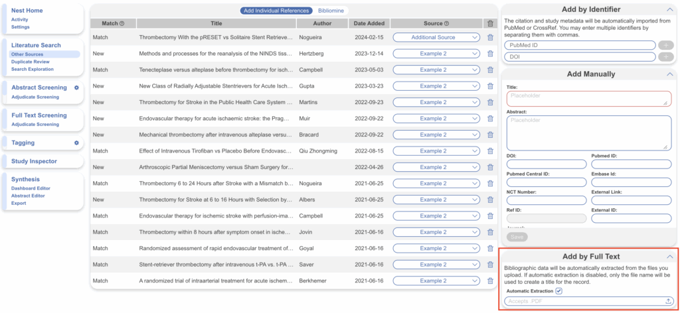680x313 pixels.
Task: Collapse the Add Manually panel
Action: (x=669, y=74)
